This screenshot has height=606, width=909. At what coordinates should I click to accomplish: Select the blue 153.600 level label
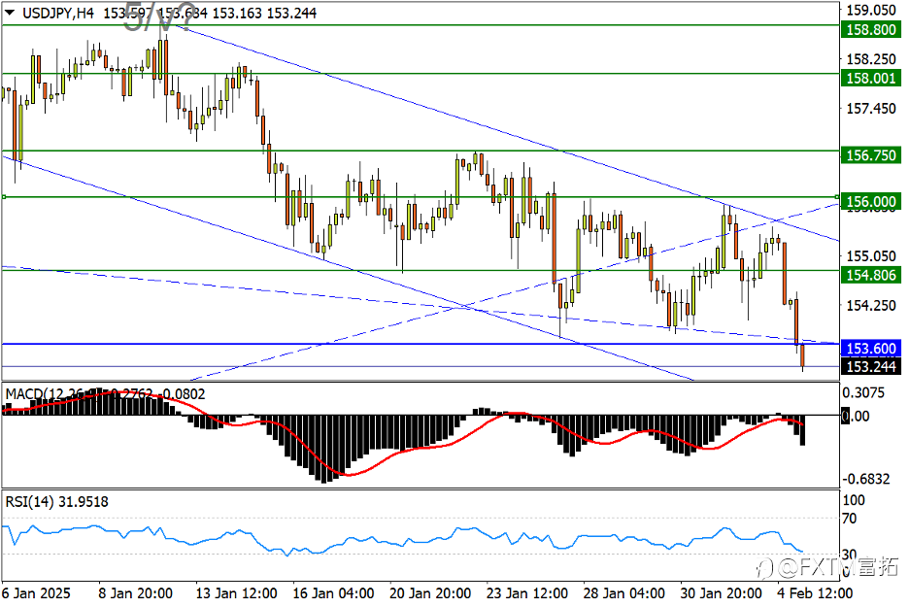(x=871, y=348)
